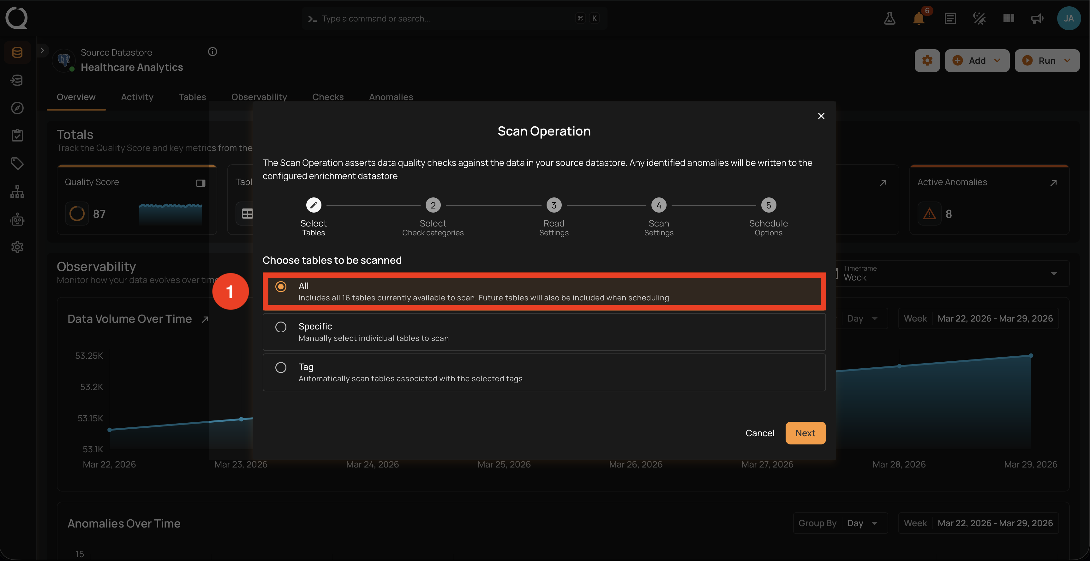This screenshot has height=561, width=1090.
Task: Close the Scan Operation dialog
Action: (x=821, y=116)
